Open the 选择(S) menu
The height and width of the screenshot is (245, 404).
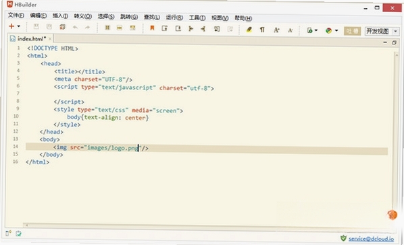pos(106,16)
